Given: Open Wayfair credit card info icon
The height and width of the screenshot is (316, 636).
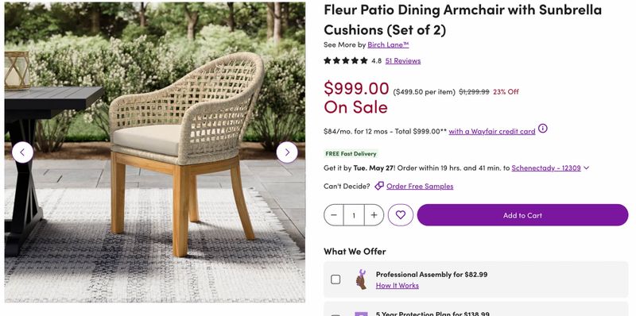Looking at the screenshot, I should [x=543, y=129].
